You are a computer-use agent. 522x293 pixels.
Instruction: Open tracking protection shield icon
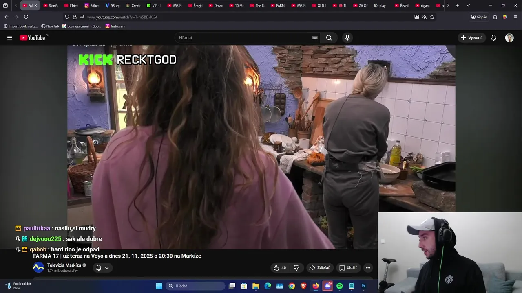(67, 17)
